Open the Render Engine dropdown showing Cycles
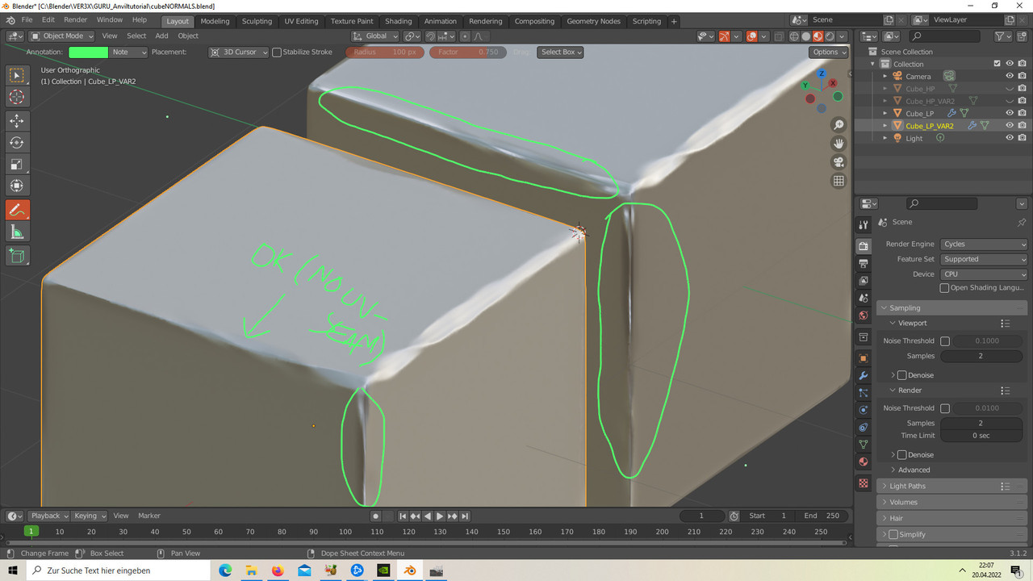1033x581 pixels. pos(983,244)
